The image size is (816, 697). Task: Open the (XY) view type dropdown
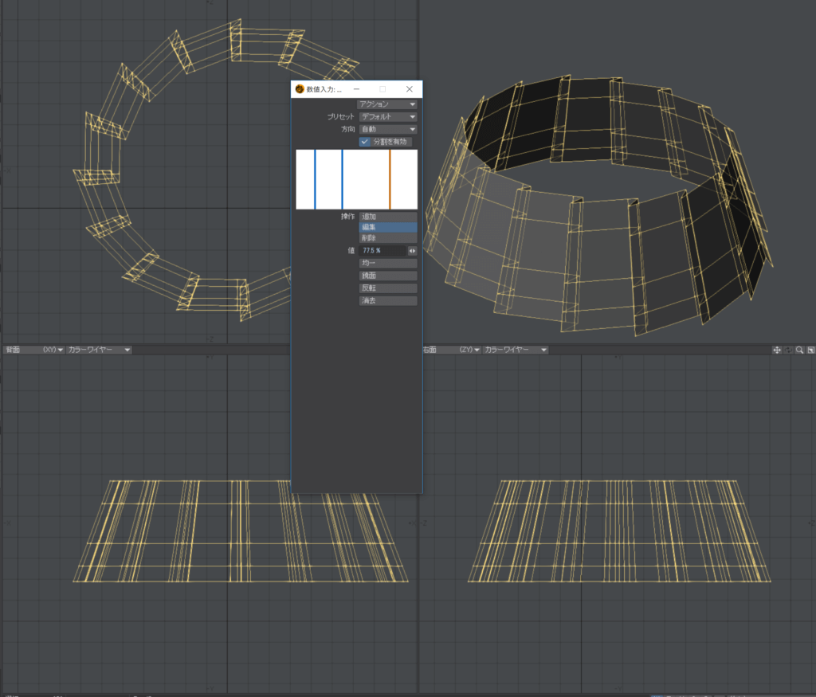click(x=53, y=350)
